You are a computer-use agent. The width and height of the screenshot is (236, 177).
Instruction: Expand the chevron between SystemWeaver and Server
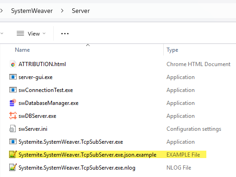pos(62,11)
